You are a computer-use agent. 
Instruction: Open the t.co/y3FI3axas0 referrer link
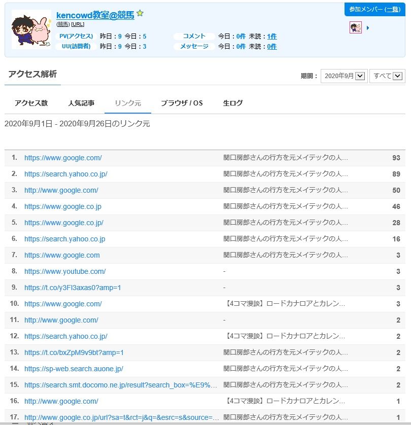pos(73,288)
